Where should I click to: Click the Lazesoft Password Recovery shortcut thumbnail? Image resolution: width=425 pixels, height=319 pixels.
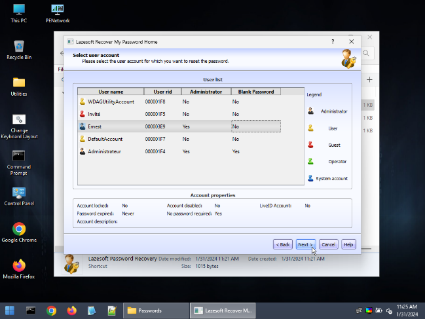tap(72, 264)
